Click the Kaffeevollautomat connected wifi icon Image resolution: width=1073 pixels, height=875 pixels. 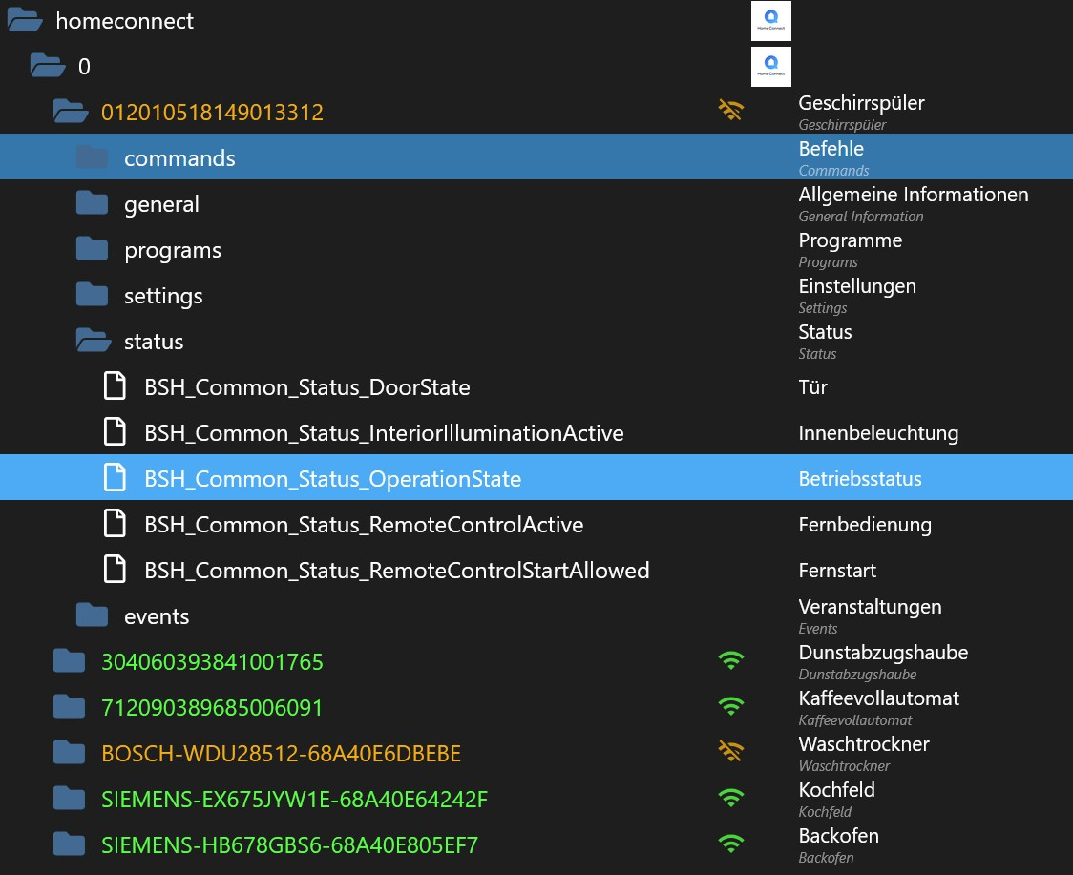(730, 706)
